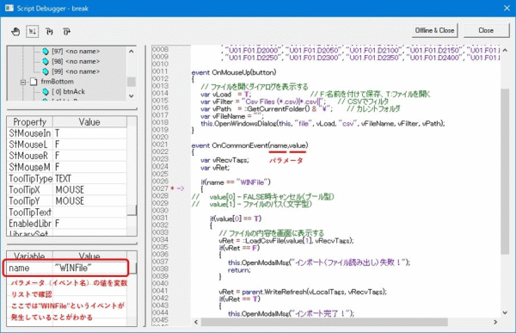Viewport: 516px width, 333px height.
Task: Click the Value header in property grid
Action: click(89, 122)
